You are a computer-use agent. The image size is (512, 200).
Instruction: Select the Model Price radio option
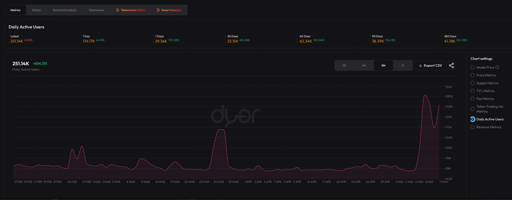[x=472, y=67]
